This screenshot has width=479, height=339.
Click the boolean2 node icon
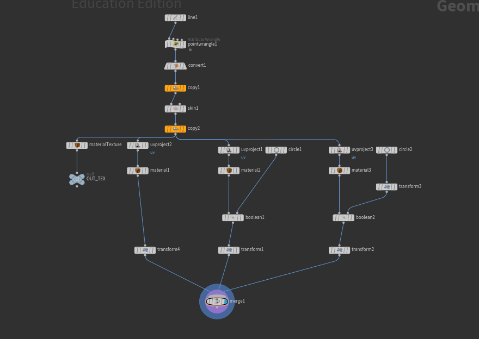pyautogui.click(x=343, y=218)
